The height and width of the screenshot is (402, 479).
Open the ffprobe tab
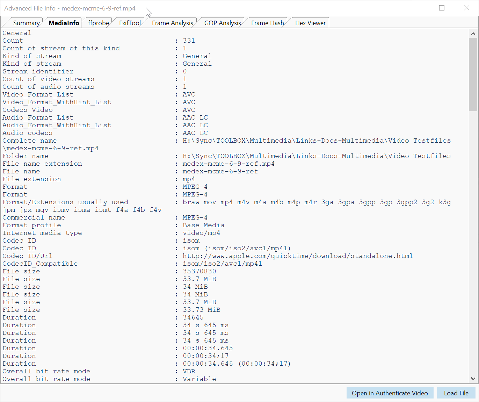coord(99,22)
